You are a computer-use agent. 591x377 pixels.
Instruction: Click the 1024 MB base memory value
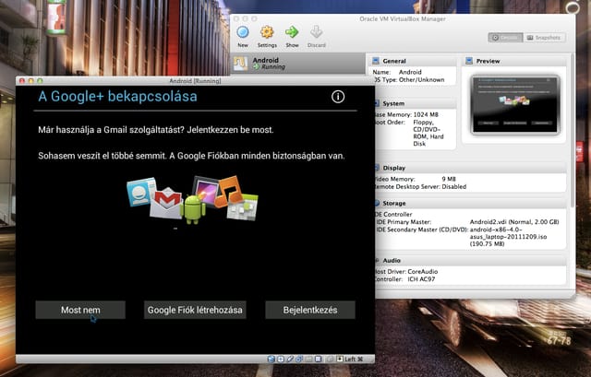click(426, 114)
